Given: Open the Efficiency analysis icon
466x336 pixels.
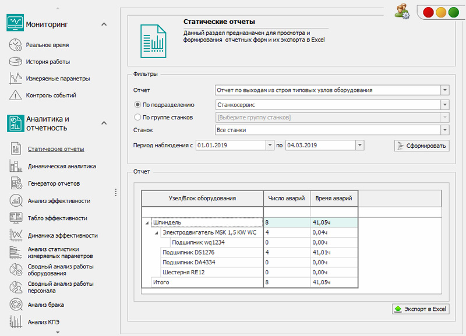Looking at the screenshot, I should tap(16, 201).
